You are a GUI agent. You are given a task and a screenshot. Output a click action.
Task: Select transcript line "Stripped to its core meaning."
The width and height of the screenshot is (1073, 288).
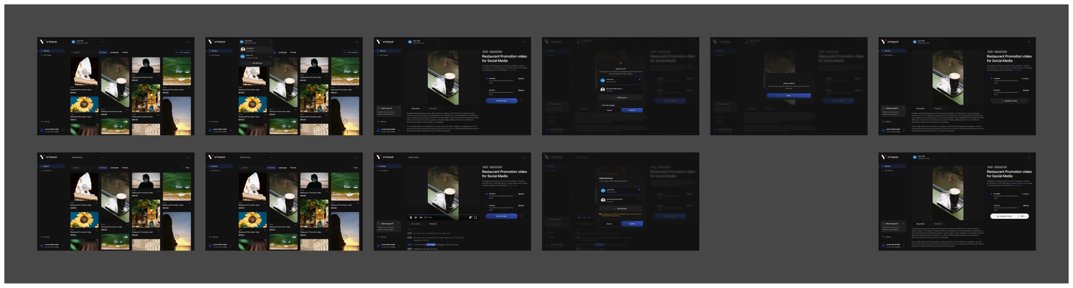pyautogui.click(x=426, y=249)
